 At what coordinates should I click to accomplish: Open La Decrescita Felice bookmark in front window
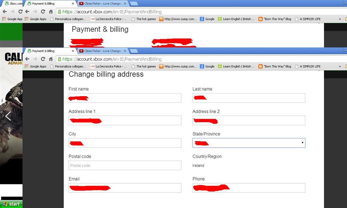click(108, 66)
